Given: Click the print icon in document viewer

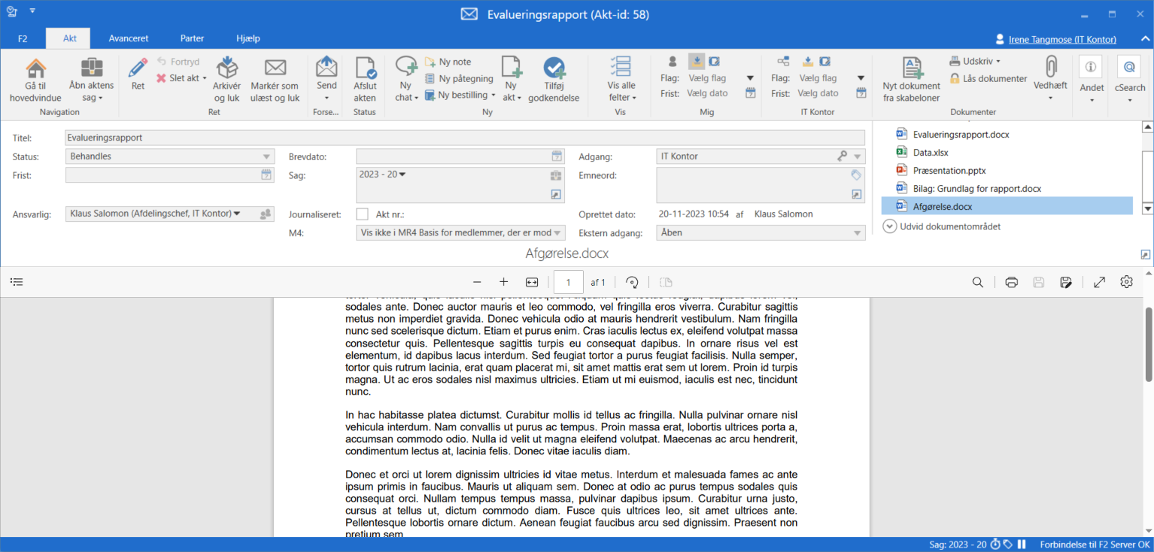Looking at the screenshot, I should pos(1011,282).
